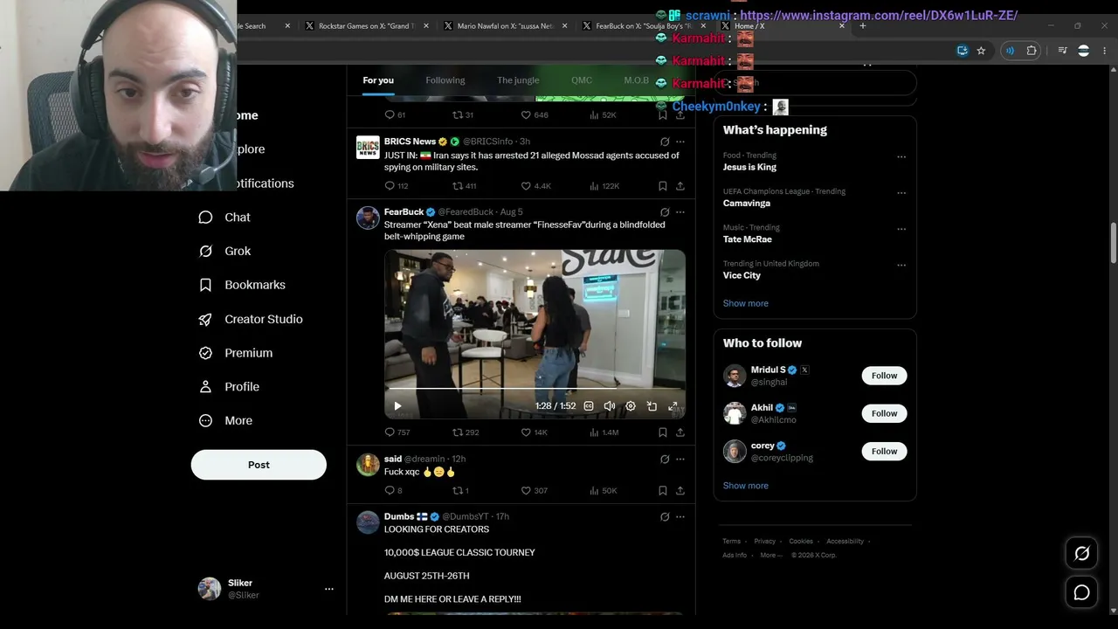This screenshot has height=629, width=1118.
Task: Reply to said's post (8 replies)
Action: 393,491
